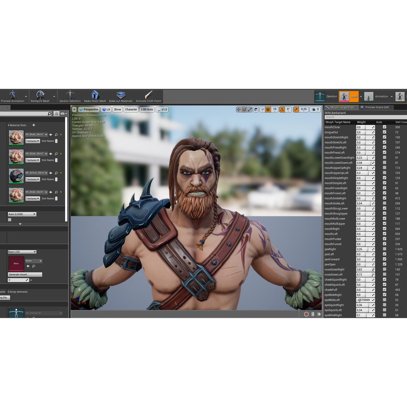The height and width of the screenshot is (407, 407).
Task: Click the mouthSmileLeft weight slider 0,54
Action: 365,203
